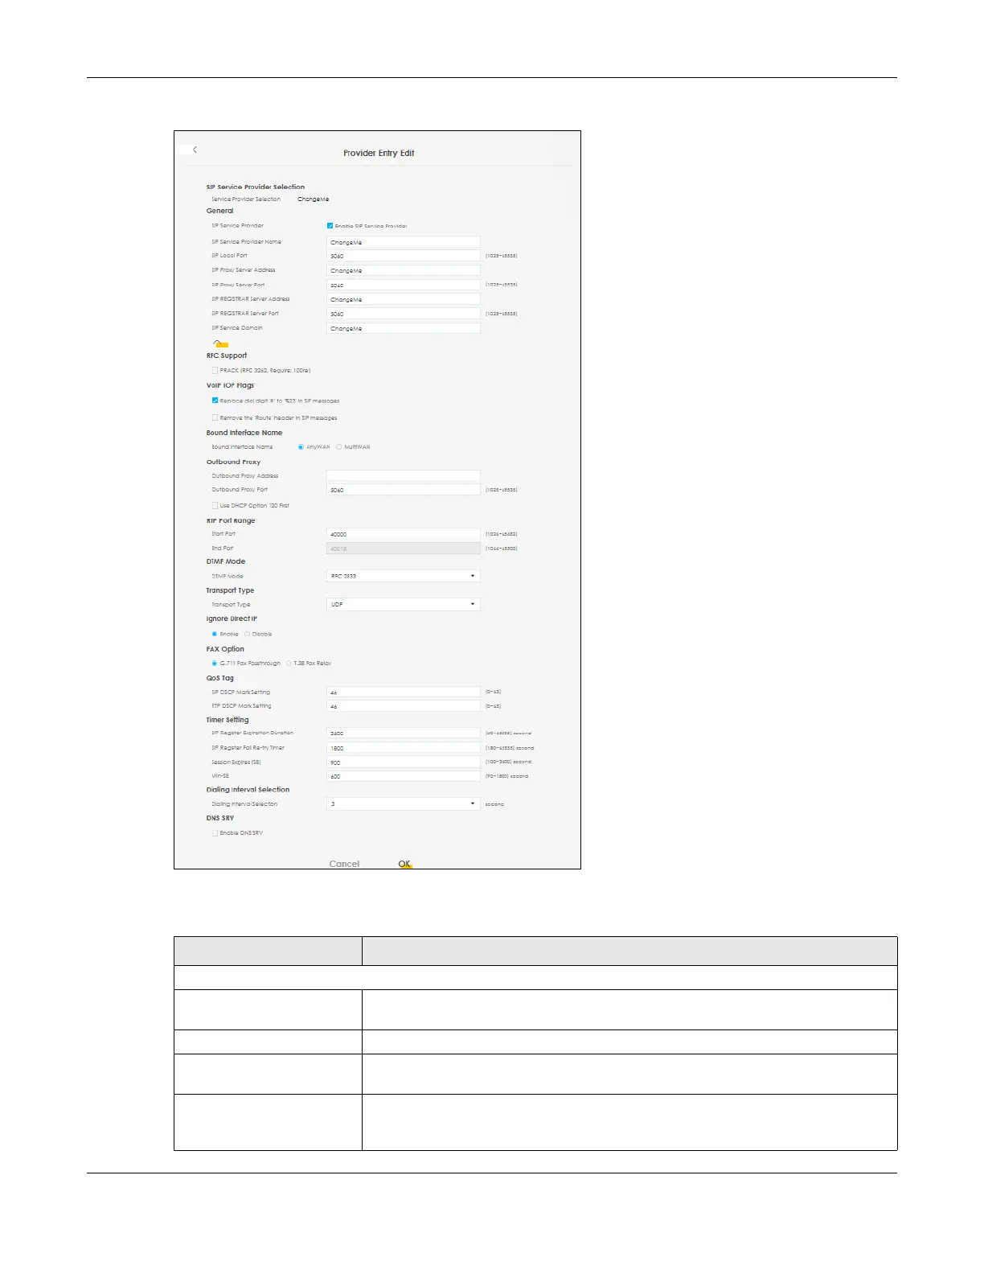
Task: Enable PRACK RFC 3262 checkbox
Action: click(215, 371)
